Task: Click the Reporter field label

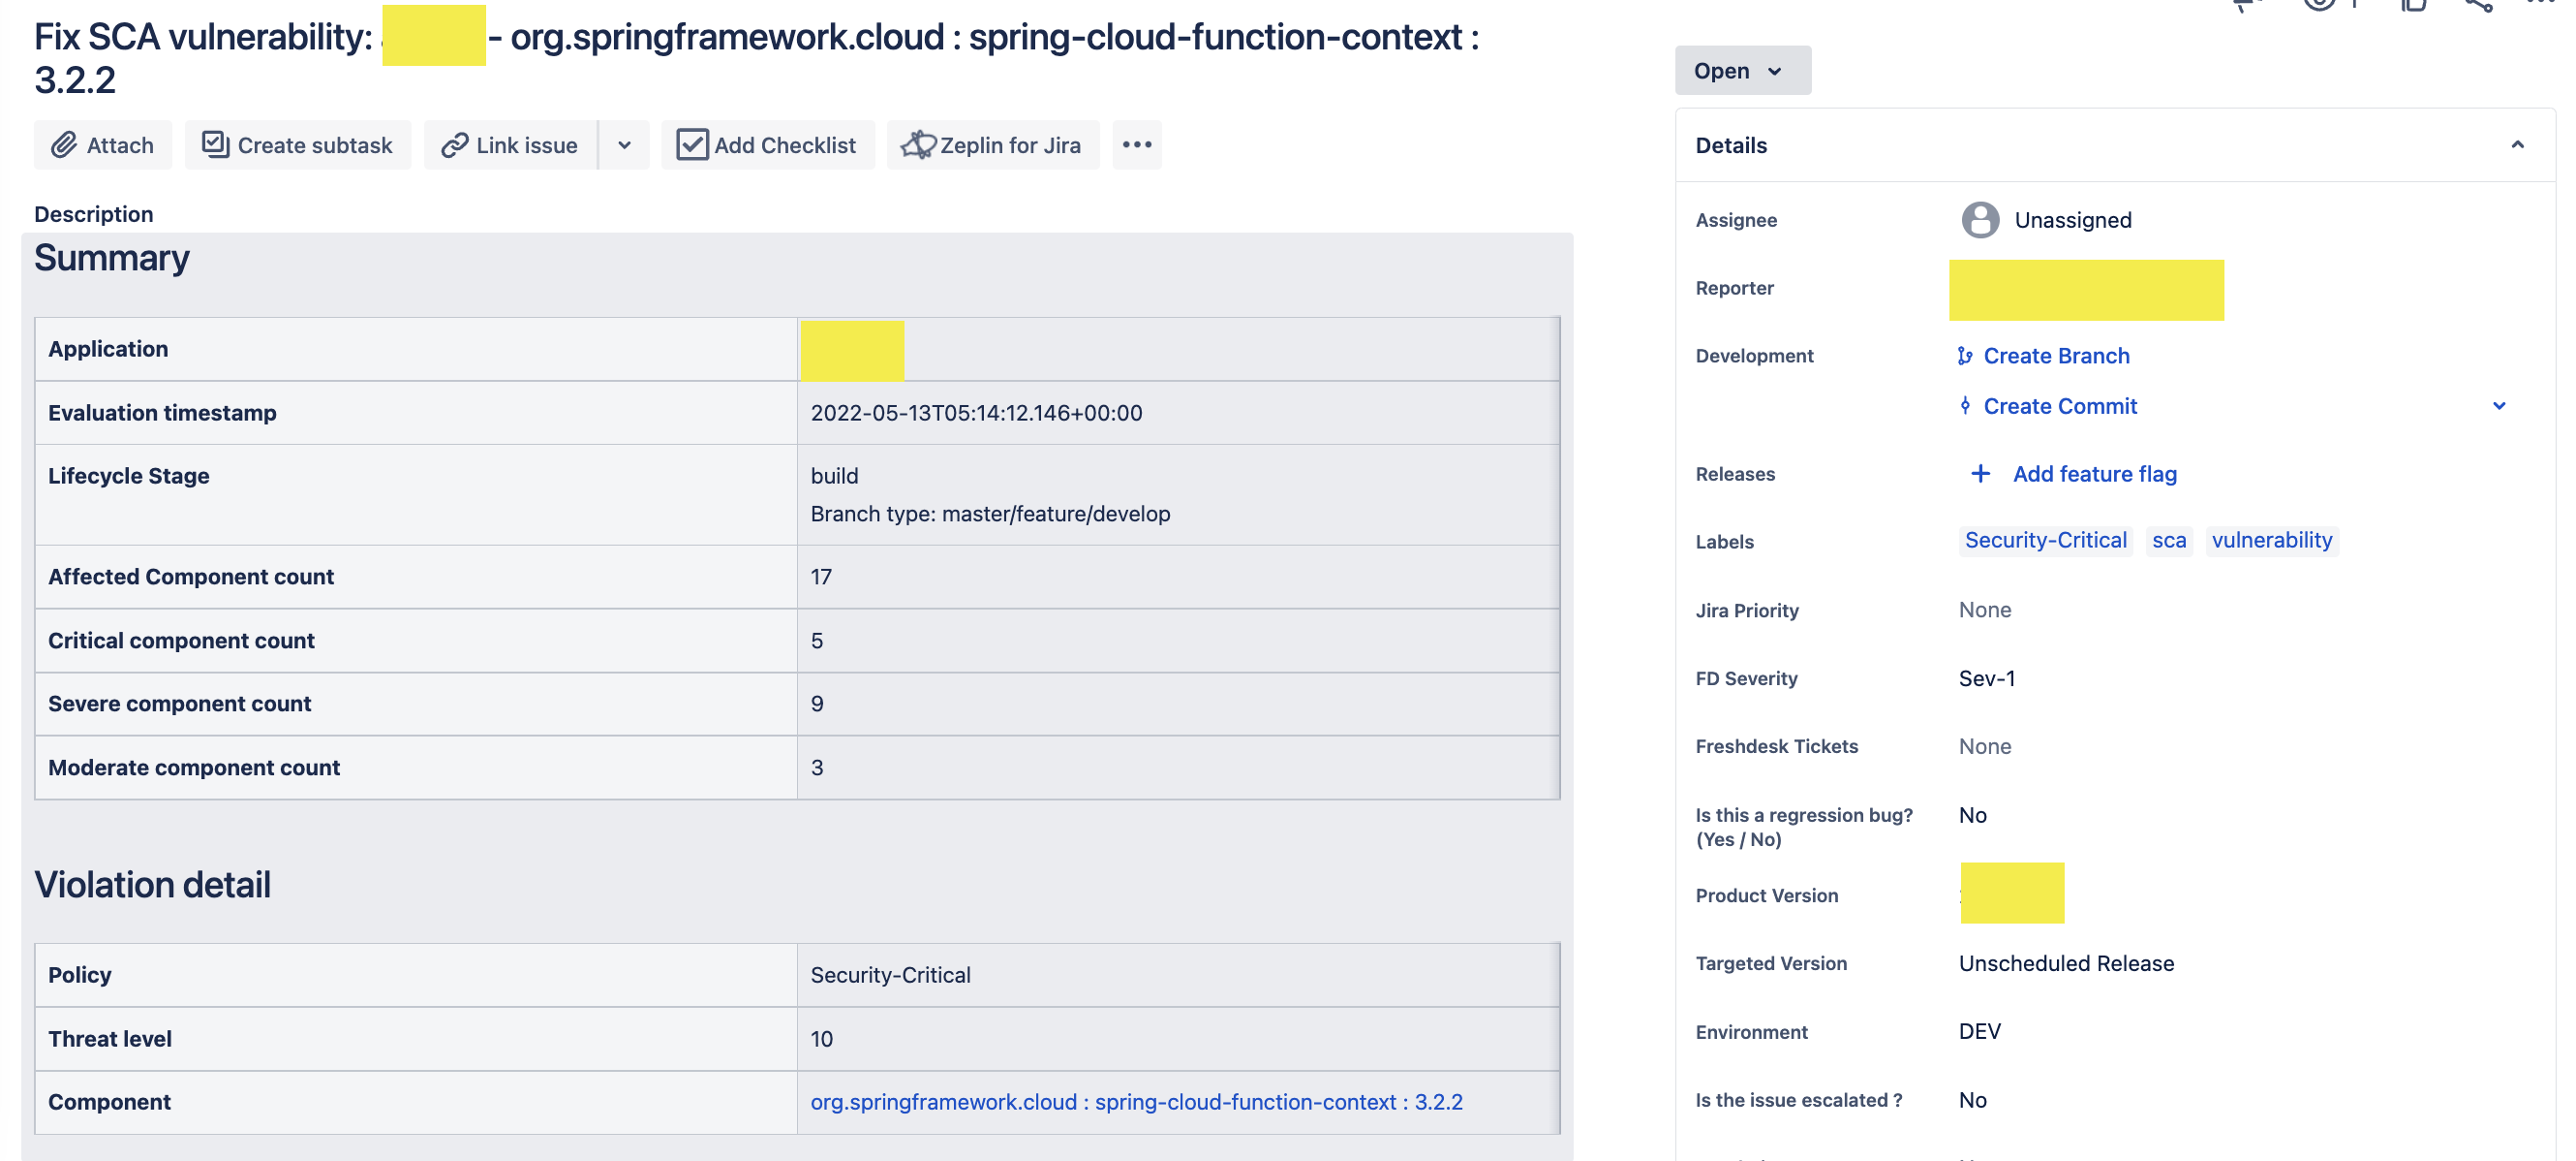Action: [x=1734, y=288]
